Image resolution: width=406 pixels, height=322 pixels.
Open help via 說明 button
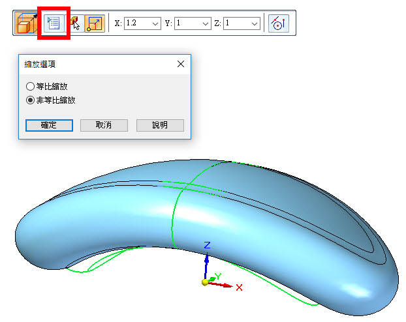click(160, 125)
